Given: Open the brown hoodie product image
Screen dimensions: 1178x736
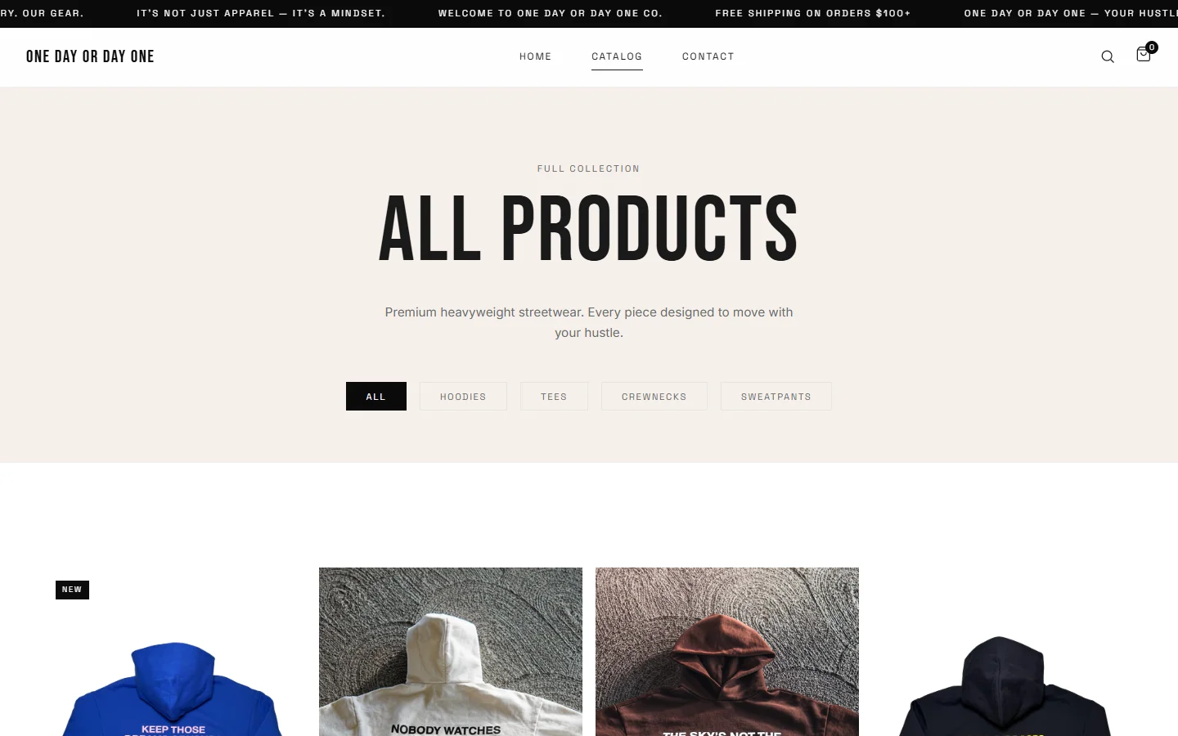Looking at the screenshot, I should pos(727,652).
